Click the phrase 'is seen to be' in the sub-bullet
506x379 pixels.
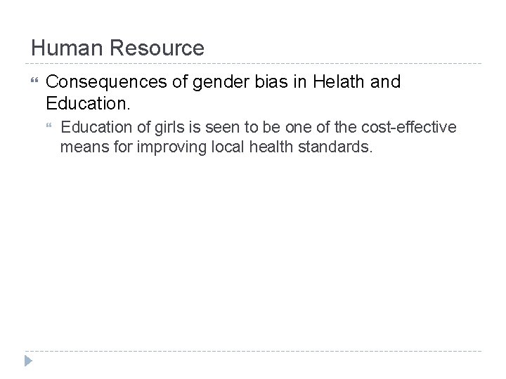(219, 127)
